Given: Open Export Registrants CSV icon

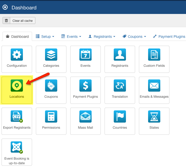Looking at the screenshot, I should (17, 117).
